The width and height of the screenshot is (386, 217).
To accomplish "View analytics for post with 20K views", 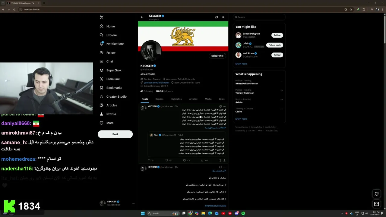I will tap(204, 160).
